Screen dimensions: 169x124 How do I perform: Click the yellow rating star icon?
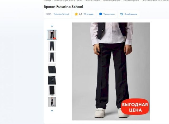tap(76, 14)
